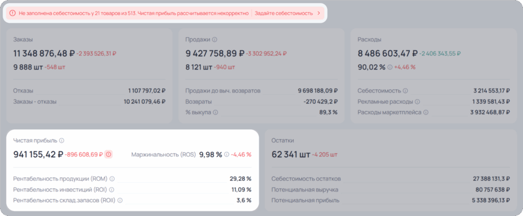This screenshot has height=216, width=523.
Task: Click the 'Продажи до выч. возвратов' row label
Action: click(223, 91)
